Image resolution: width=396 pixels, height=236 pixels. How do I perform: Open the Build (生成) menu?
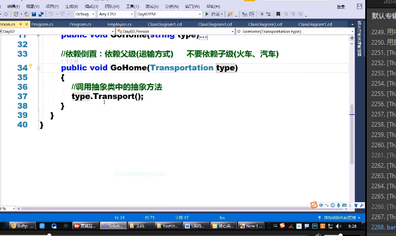point(71,6)
